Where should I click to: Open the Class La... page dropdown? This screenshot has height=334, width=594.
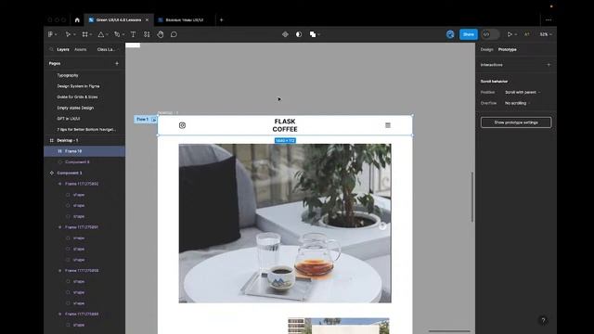108,49
